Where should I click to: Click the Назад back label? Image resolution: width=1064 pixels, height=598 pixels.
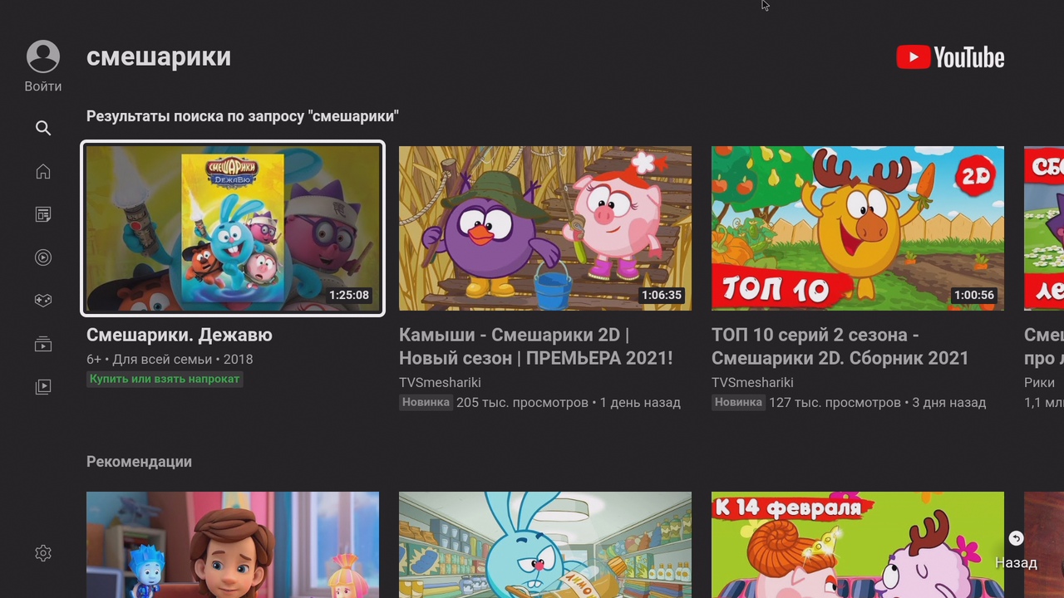(x=1016, y=563)
